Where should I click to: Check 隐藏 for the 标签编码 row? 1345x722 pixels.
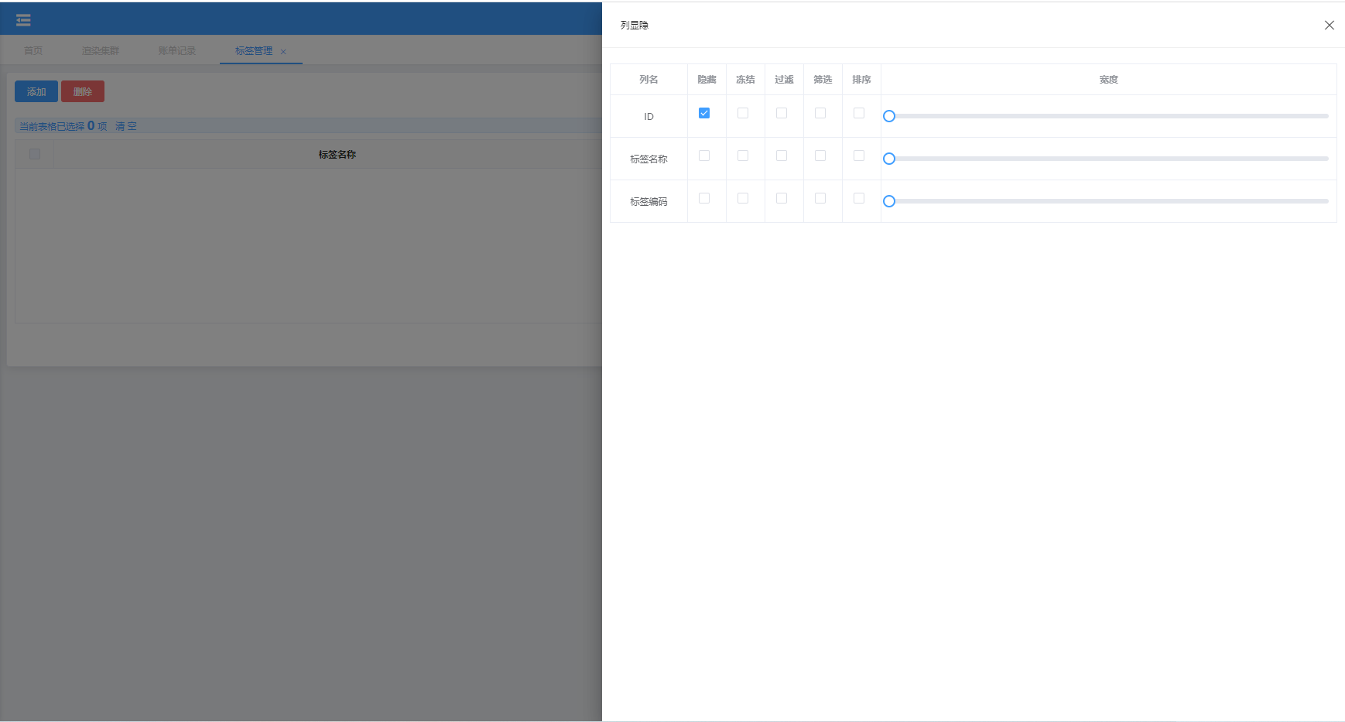(x=704, y=198)
